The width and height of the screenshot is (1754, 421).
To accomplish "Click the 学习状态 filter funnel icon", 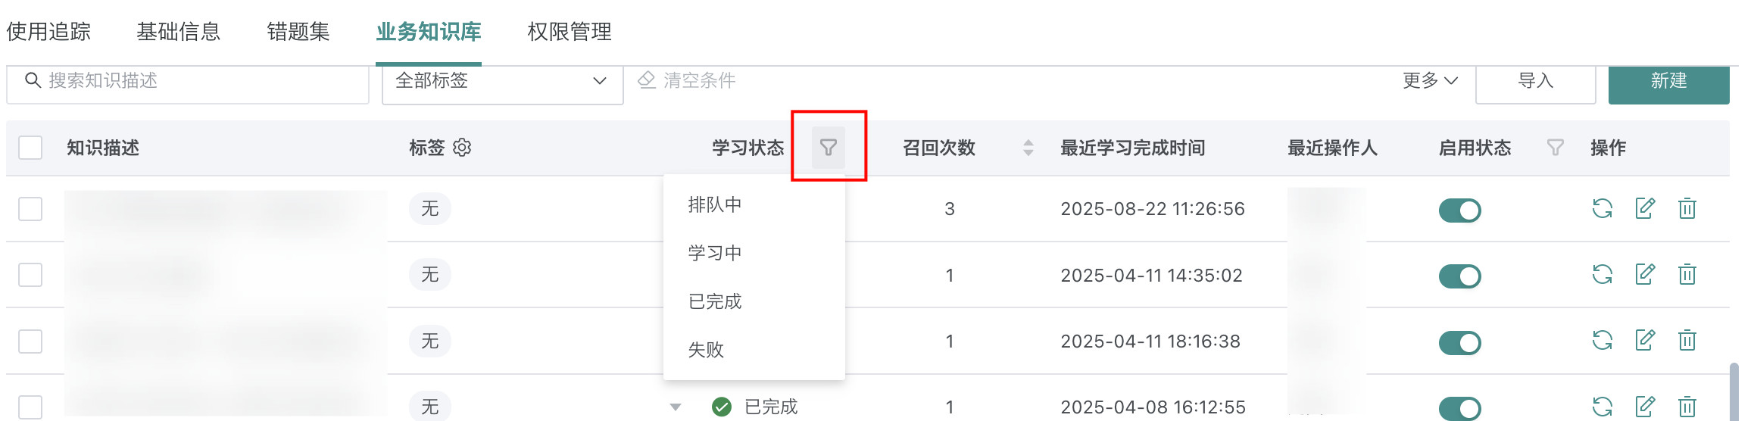I will 829,148.
